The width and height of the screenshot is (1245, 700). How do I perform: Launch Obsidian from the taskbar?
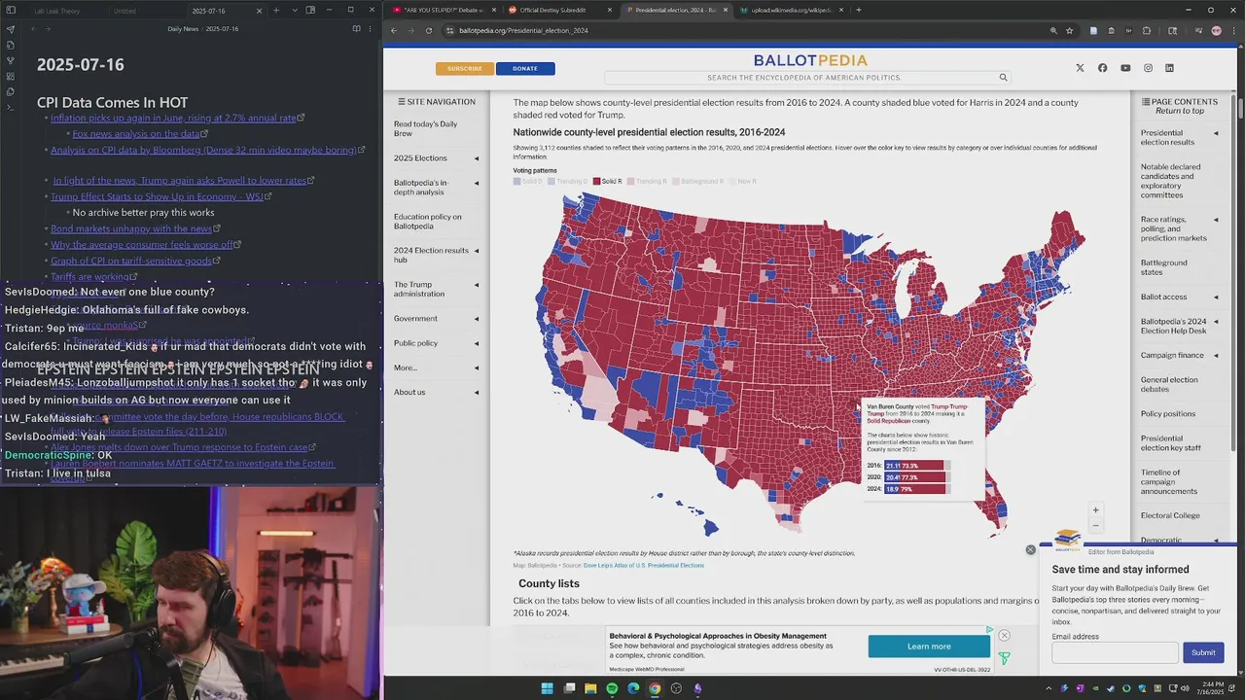697,688
